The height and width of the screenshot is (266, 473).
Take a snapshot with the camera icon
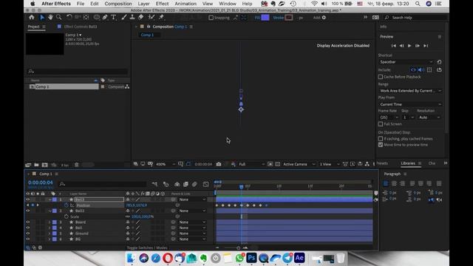click(x=219, y=164)
